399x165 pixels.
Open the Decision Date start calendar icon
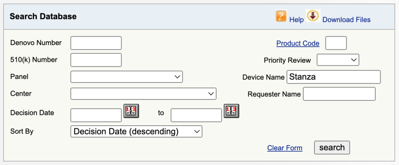pos(131,111)
